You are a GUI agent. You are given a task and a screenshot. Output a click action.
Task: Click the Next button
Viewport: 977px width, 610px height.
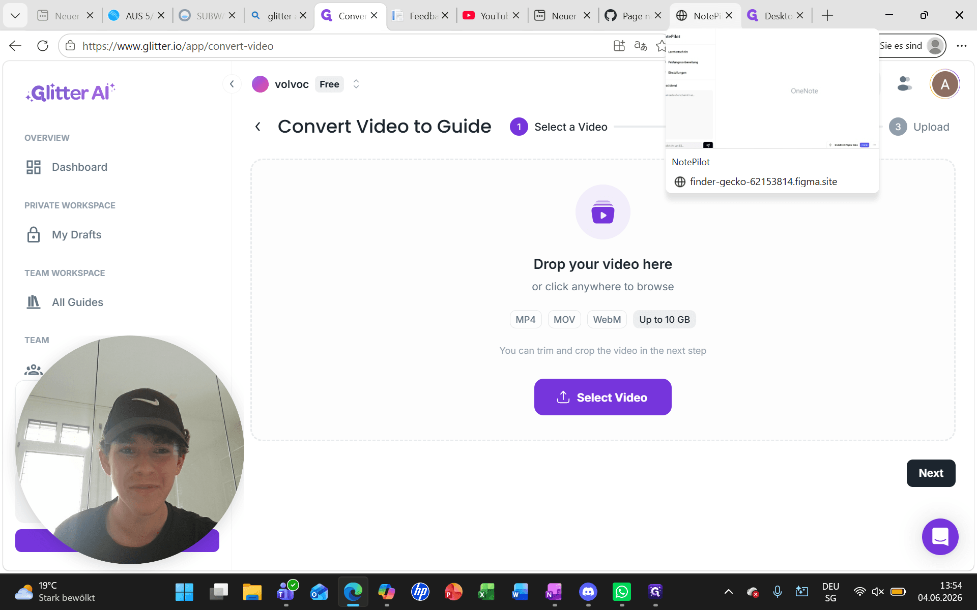coord(931,473)
